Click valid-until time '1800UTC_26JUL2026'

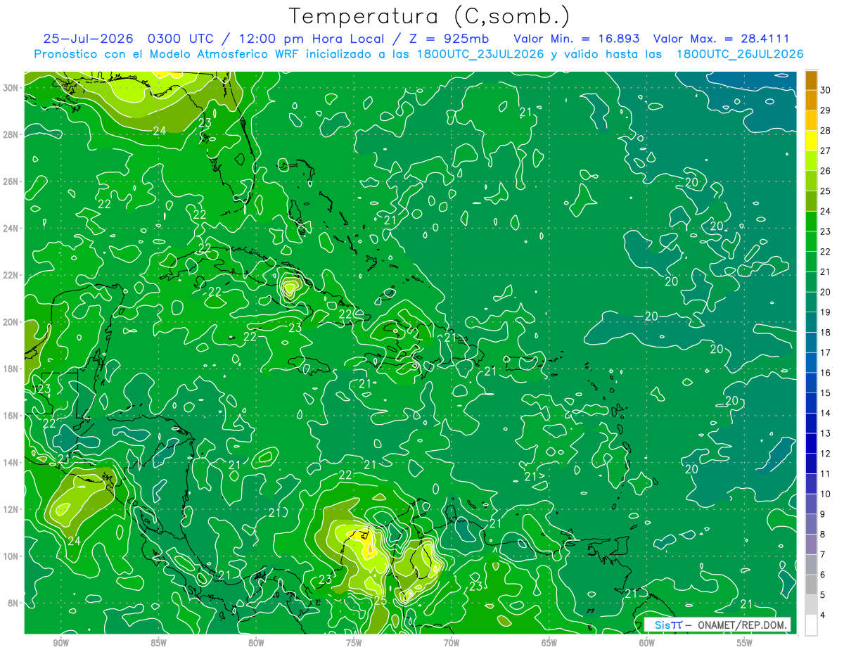pos(739,54)
